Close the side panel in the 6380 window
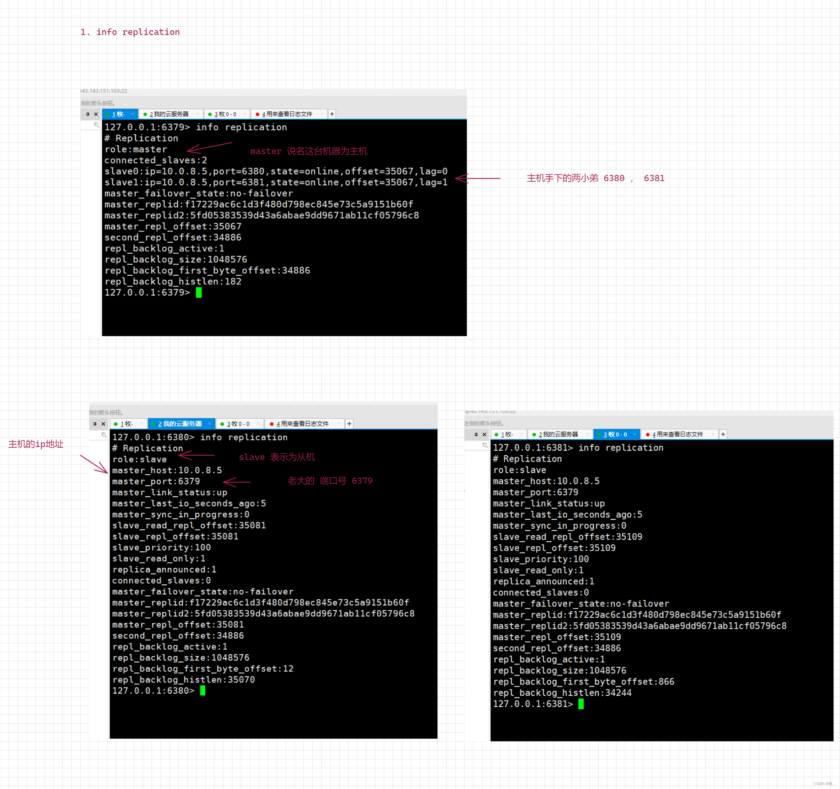The width and height of the screenshot is (840, 789). click(103, 424)
